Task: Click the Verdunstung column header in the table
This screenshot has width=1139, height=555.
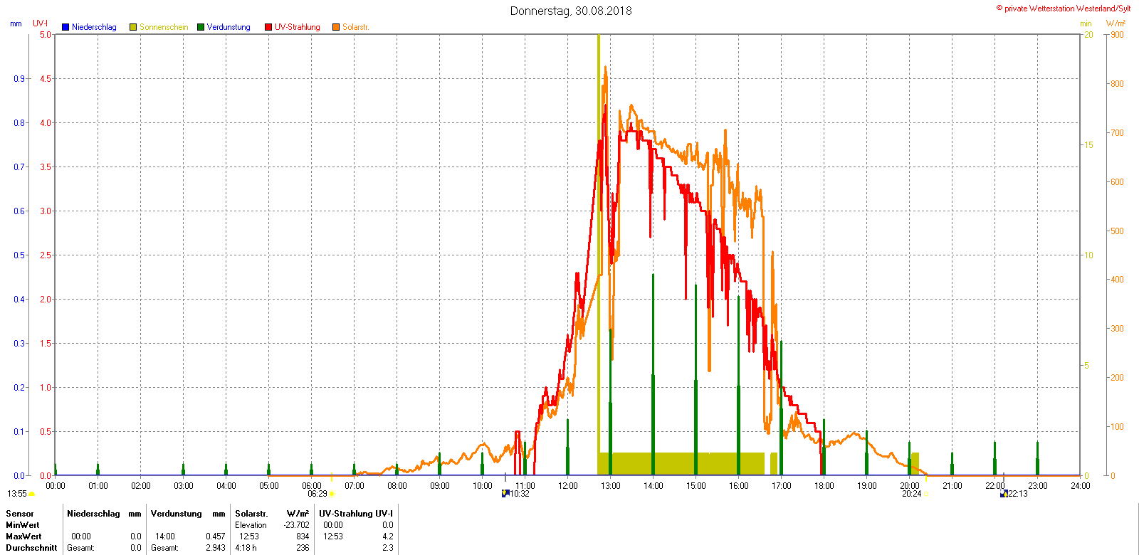Action: (177, 514)
